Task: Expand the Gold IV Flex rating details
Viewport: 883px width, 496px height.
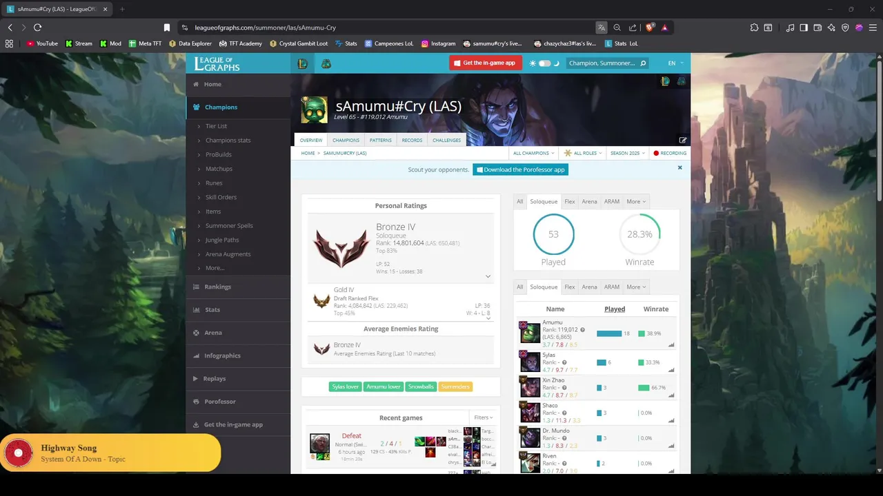Action: coord(488,318)
